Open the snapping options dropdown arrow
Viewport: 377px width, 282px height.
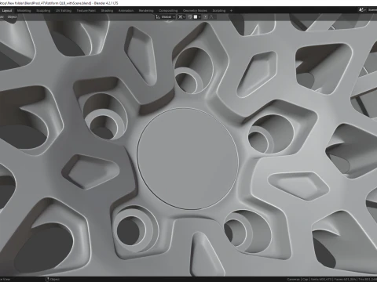pos(199,17)
